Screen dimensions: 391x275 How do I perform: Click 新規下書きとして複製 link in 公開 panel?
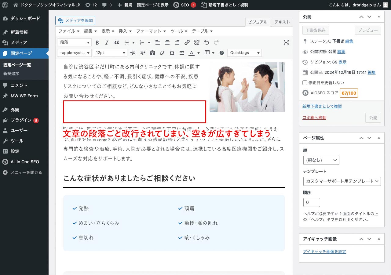pyautogui.click(x=322, y=106)
